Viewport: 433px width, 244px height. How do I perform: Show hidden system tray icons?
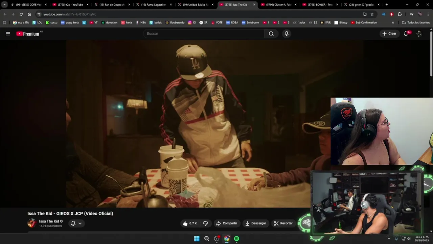tap(389, 239)
